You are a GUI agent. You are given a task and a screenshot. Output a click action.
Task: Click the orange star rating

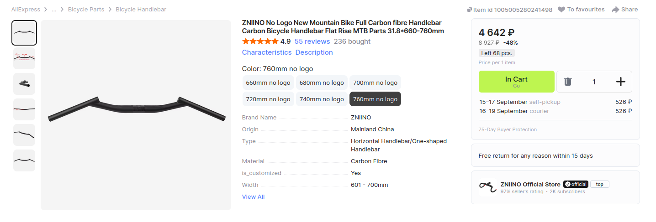260,41
